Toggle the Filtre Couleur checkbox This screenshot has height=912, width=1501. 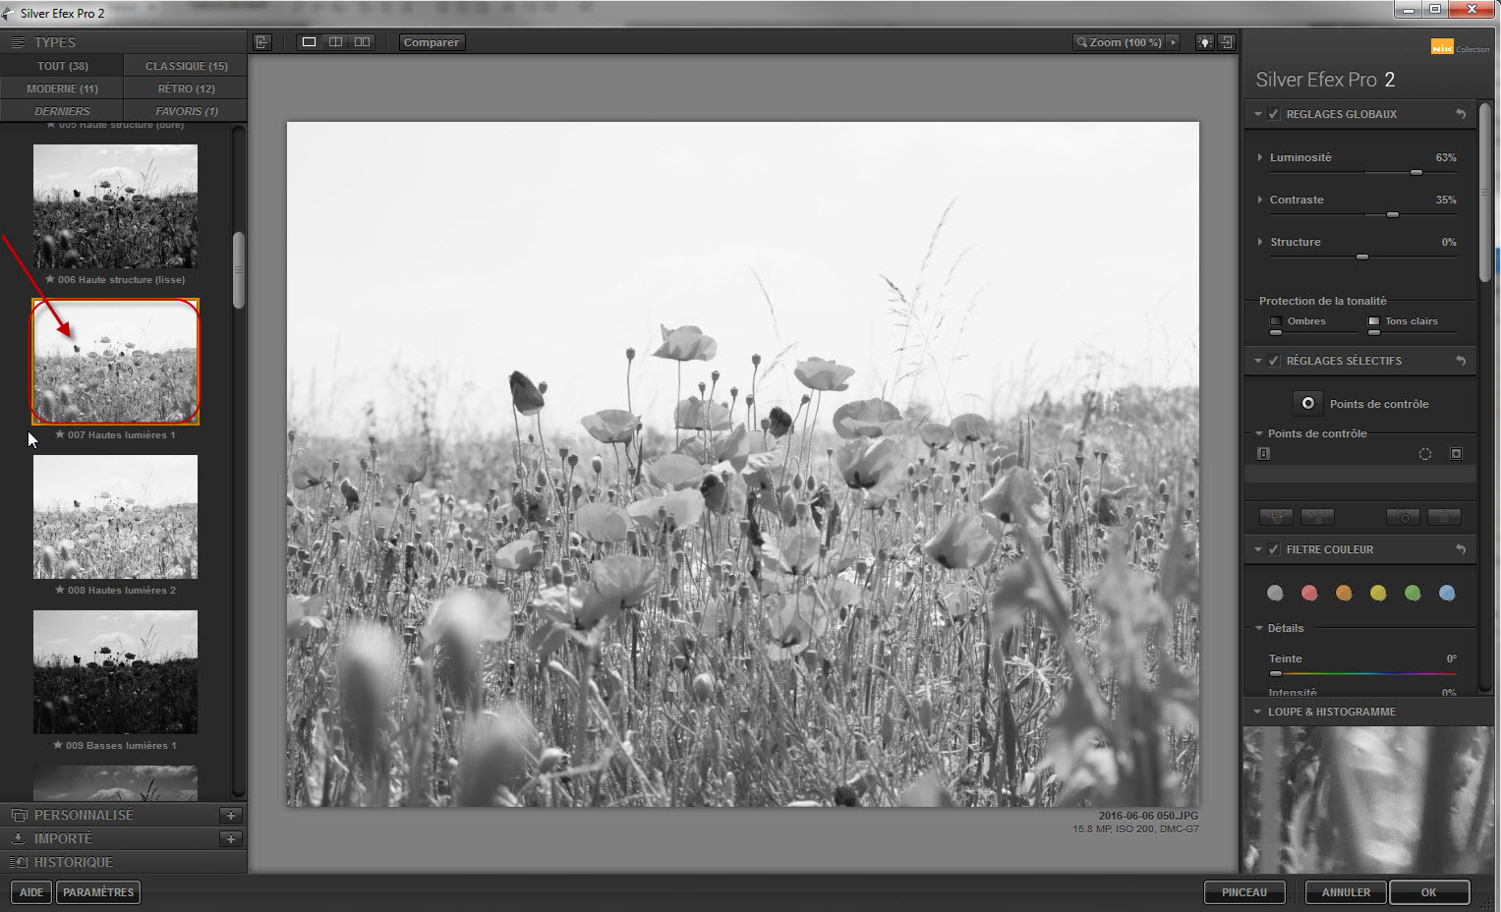coord(1274,549)
